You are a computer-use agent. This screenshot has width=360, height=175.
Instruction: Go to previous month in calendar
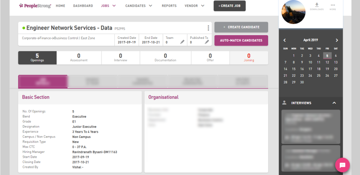(285, 40)
